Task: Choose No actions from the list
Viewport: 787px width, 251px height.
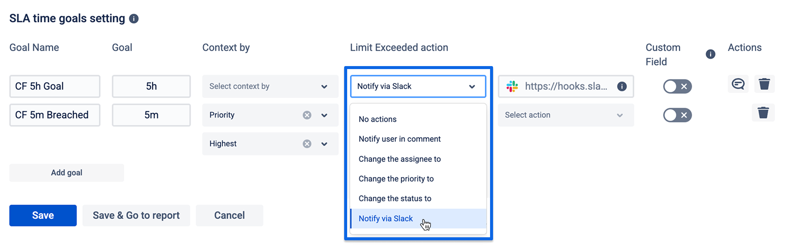Action: pyautogui.click(x=378, y=119)
